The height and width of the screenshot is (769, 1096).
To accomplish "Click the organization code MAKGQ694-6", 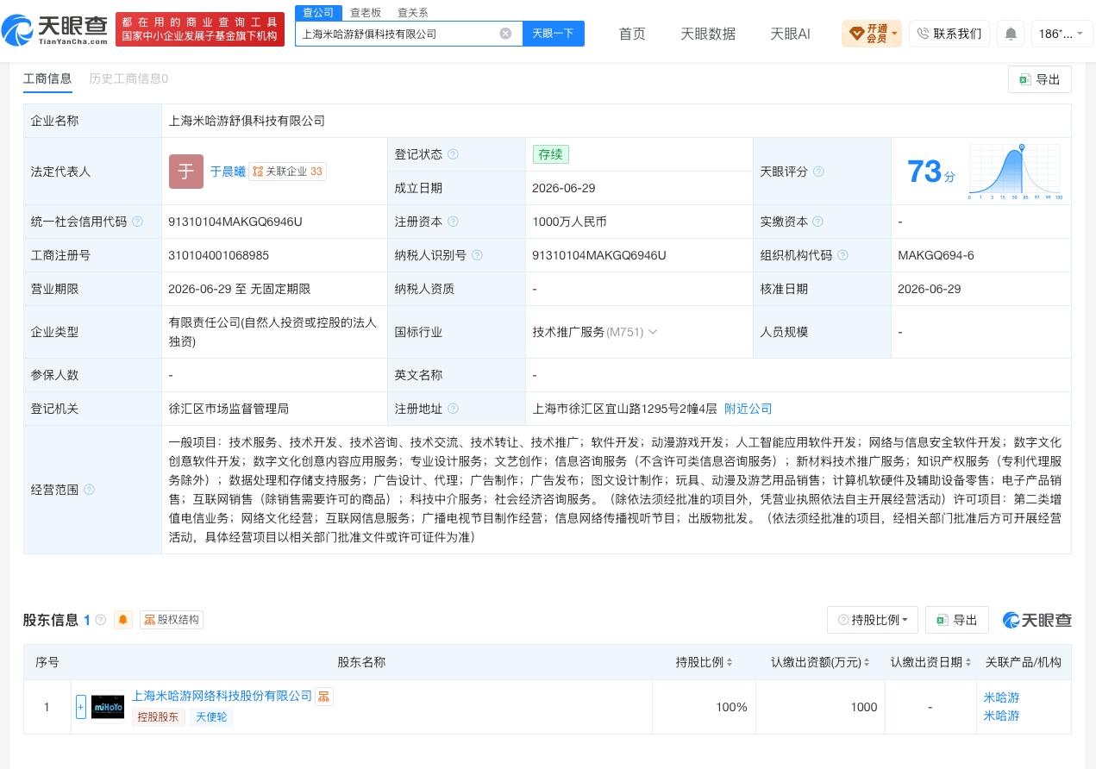I will point(936,255).
